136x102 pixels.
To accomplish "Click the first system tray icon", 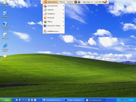I will tap(119, 100).
